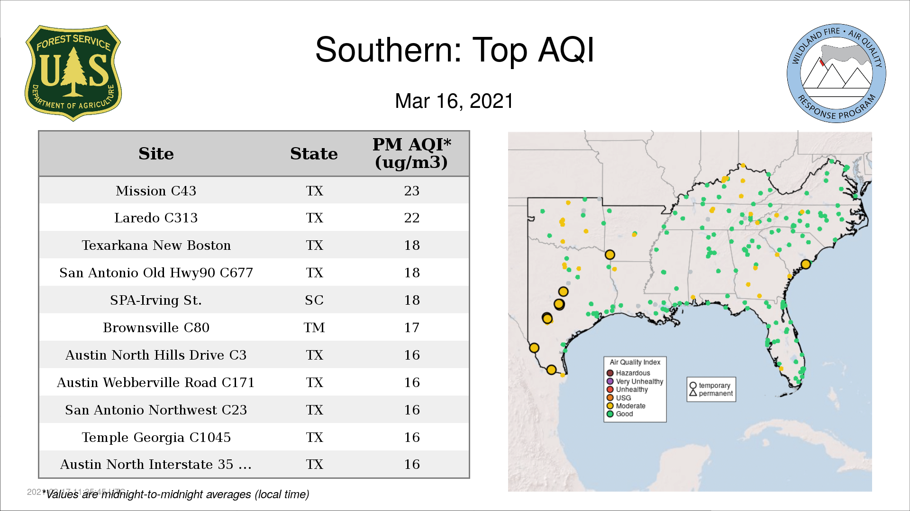The image size is (910, 511).
Task: Click the 'State' column header
Action: 314,154
